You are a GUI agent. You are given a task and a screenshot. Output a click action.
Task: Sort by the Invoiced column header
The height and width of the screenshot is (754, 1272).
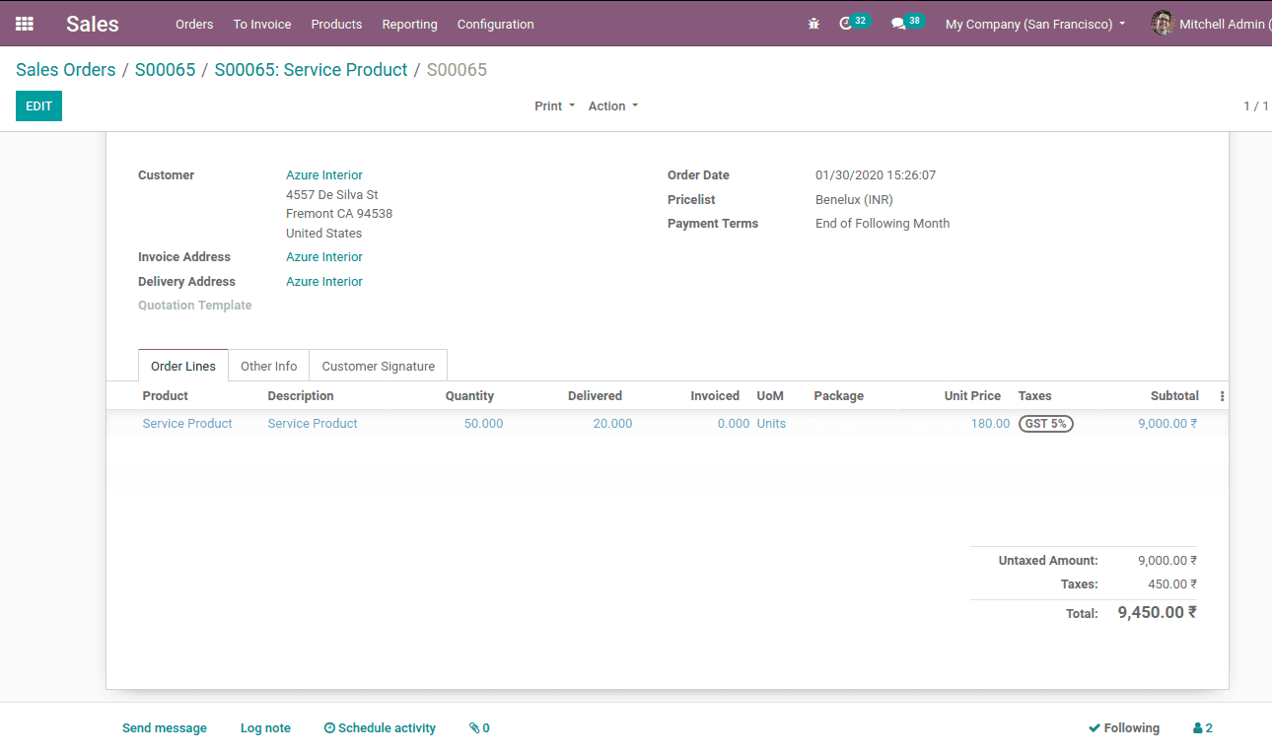[715, 396]
